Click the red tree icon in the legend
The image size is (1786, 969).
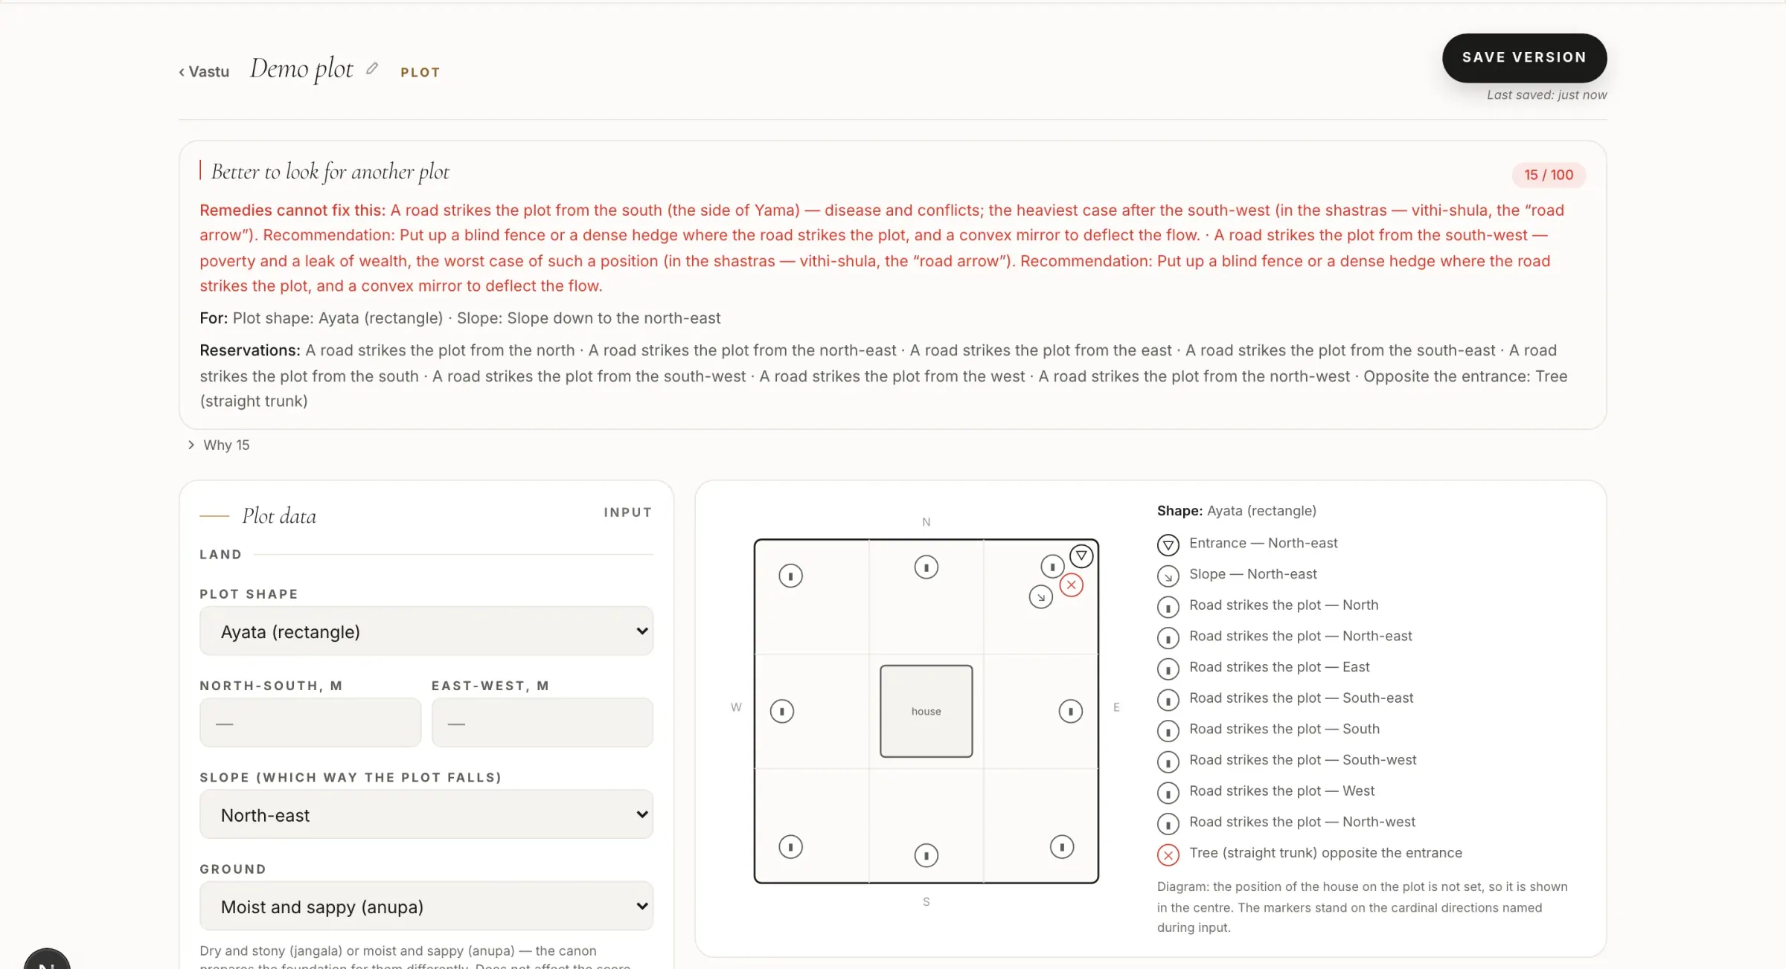click(x=1168, y=854)
